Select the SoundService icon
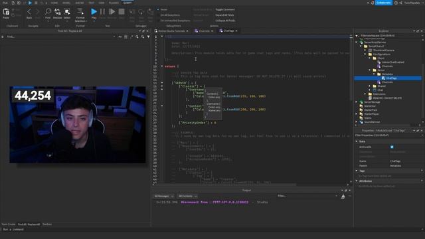 (361, 122)
